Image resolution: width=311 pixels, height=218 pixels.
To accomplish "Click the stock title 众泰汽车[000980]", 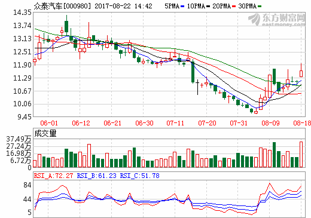I will pos(62,6).
